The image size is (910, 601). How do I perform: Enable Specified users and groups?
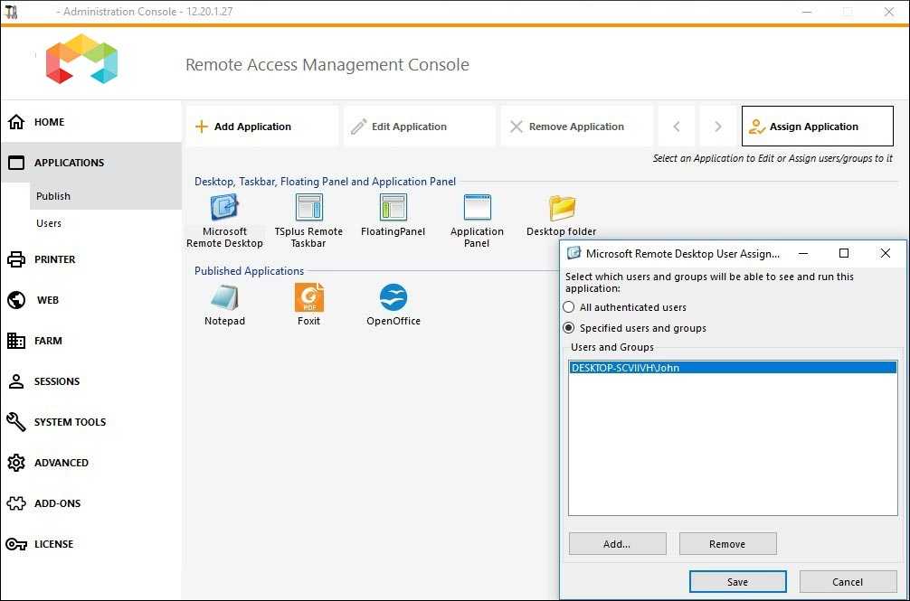pos(570,328)
